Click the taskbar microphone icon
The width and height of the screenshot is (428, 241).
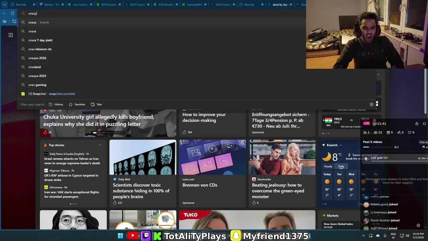[385, 236]
